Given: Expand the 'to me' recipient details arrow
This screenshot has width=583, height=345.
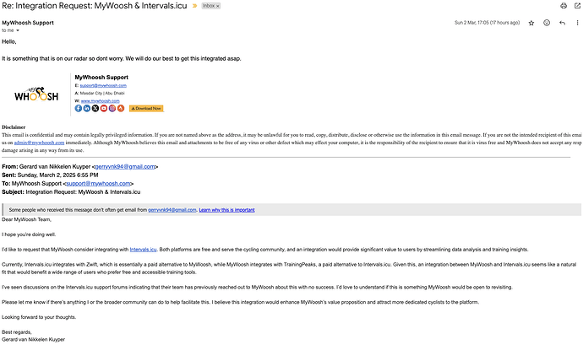Looking at the screenshot, I should pyautogui.click(x=18, y=30).
